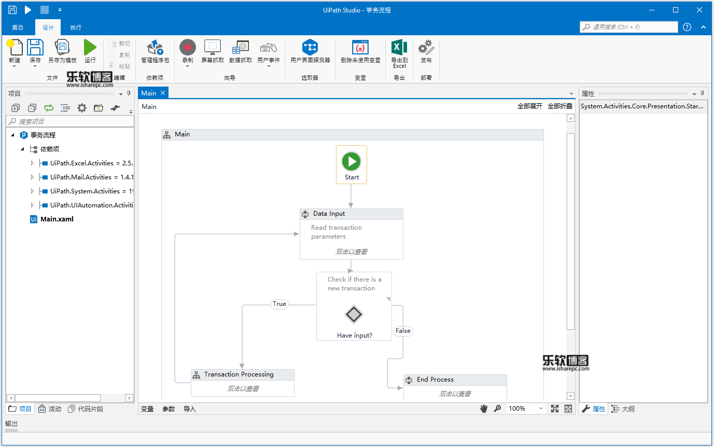The height and width of the screenshot is (447, 714).
Task: Switch to the 大纲 outline tab
Action: [623, 409]
